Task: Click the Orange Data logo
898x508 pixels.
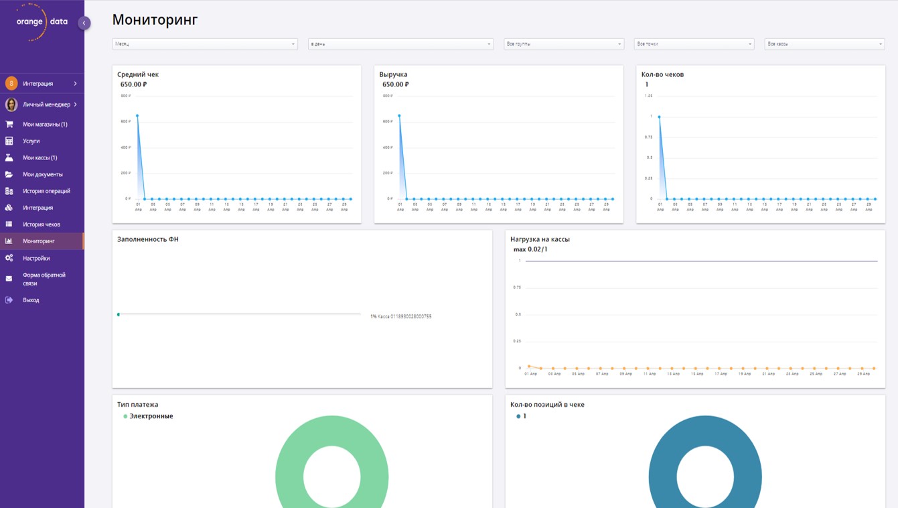Action: (x=42, y=22)
